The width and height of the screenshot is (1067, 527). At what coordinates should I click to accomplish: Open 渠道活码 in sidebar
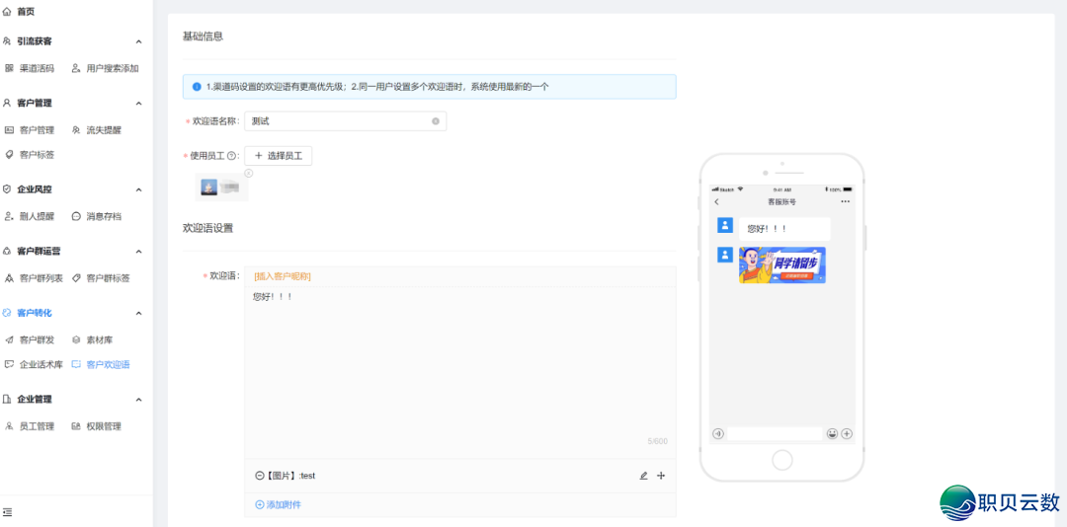tap(30, 69)
